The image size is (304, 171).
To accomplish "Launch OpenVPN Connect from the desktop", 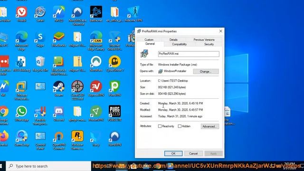I will click(59, 141).
